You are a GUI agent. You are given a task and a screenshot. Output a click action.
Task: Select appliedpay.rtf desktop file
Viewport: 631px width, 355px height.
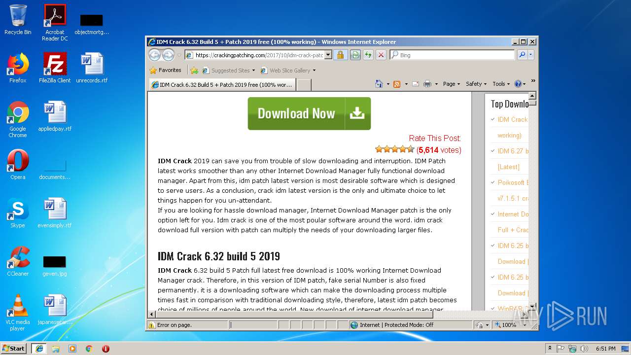point(55,116)
